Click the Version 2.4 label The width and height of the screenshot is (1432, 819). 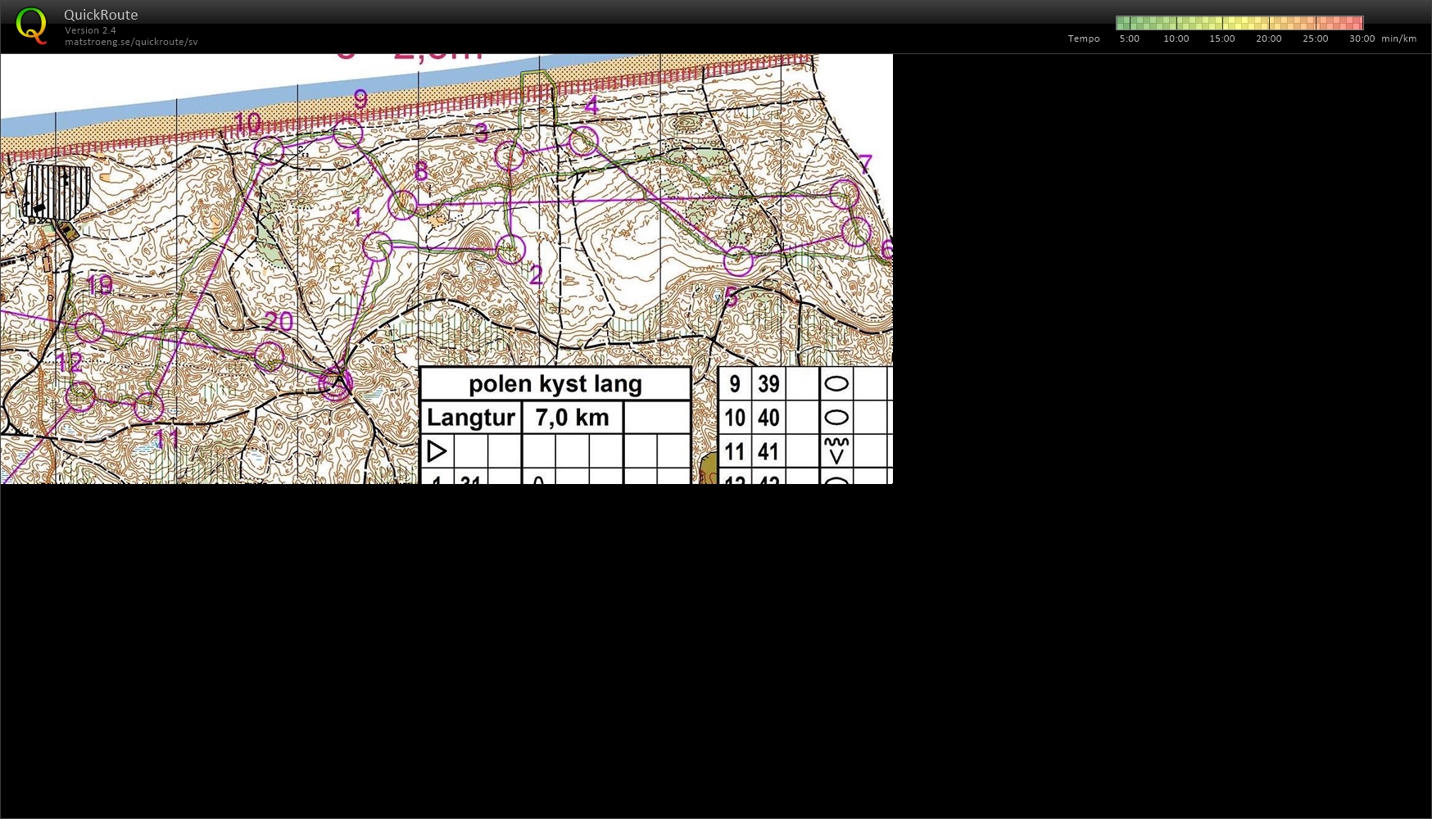click(90, 30)
